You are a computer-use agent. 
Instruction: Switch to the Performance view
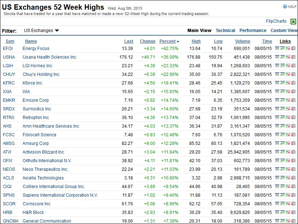coord(253,31)
